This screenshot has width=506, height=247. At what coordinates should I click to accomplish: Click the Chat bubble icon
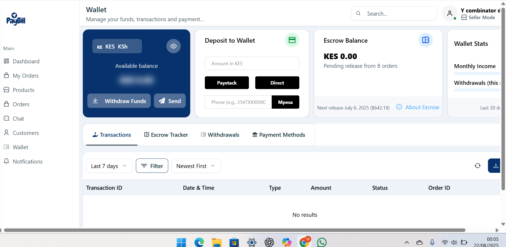[6, 118]
